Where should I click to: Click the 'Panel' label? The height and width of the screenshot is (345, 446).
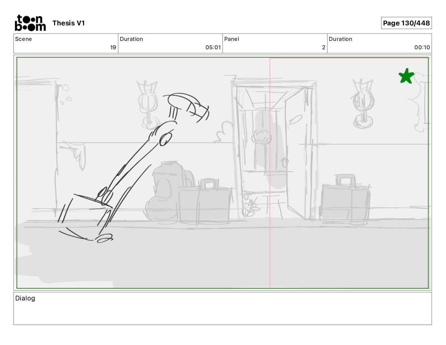[232, 39]
